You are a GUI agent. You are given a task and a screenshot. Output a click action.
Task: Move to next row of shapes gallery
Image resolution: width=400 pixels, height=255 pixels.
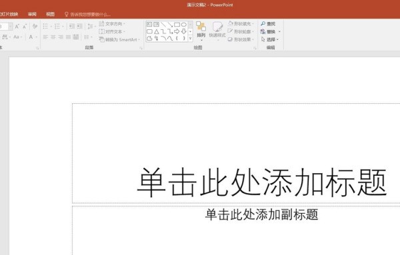191,31
